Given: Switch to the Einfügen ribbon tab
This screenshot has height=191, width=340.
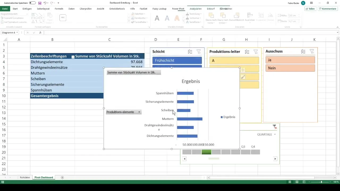Looking at the screenshot, I should click(x=27, y=9).
